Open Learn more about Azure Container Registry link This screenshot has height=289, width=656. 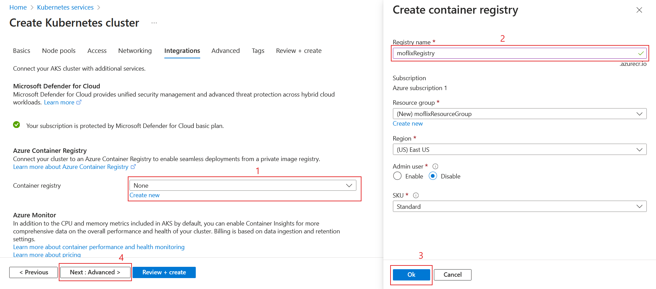71,167
